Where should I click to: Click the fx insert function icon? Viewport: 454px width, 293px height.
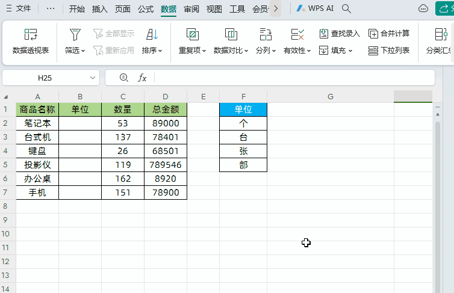(x=142, y=78)
